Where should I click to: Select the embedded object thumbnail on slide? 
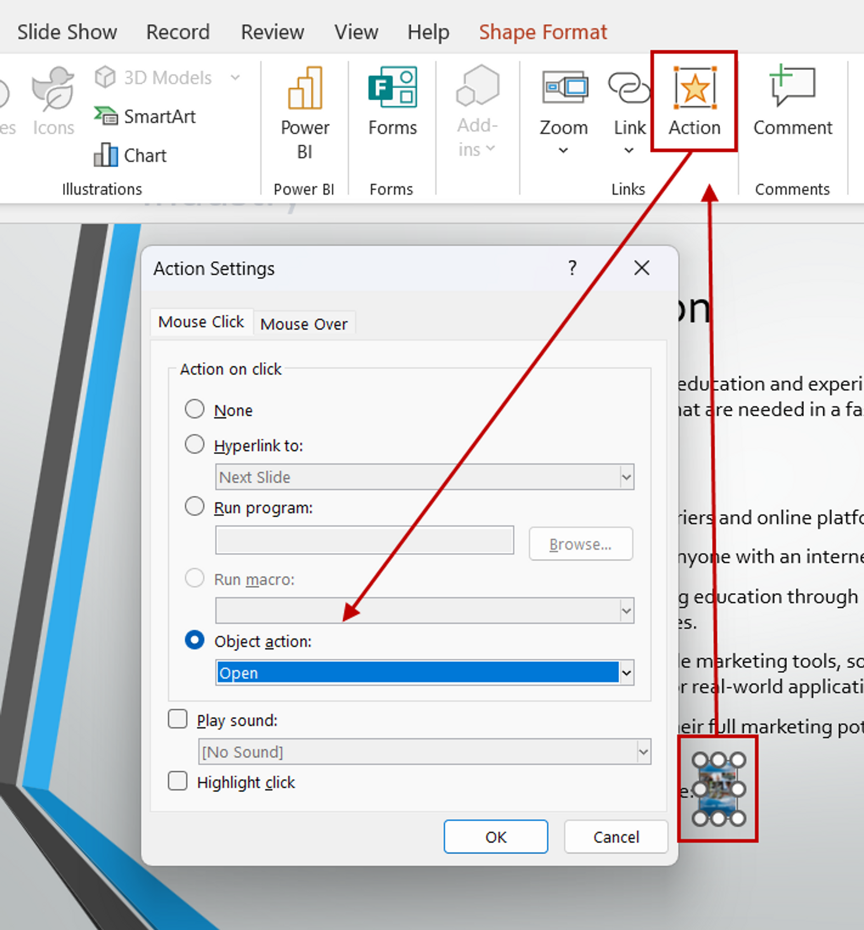(x=718, y=789)
